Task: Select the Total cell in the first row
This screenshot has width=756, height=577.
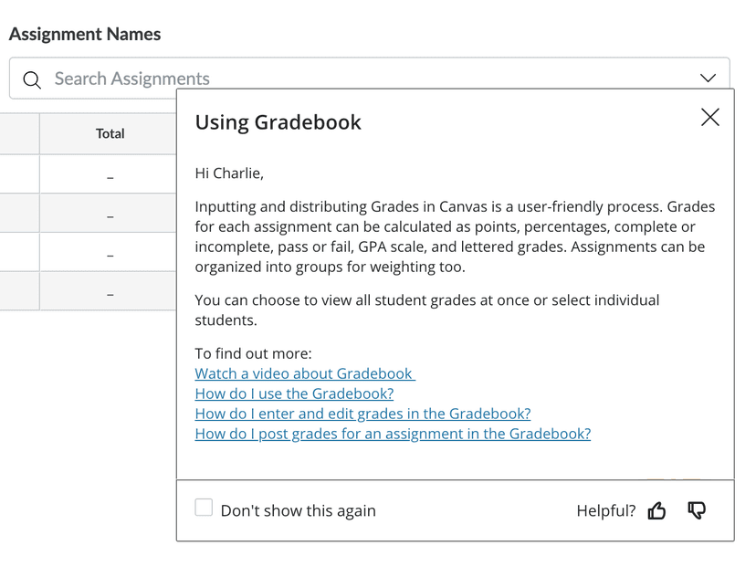Action: coord(110,176)
